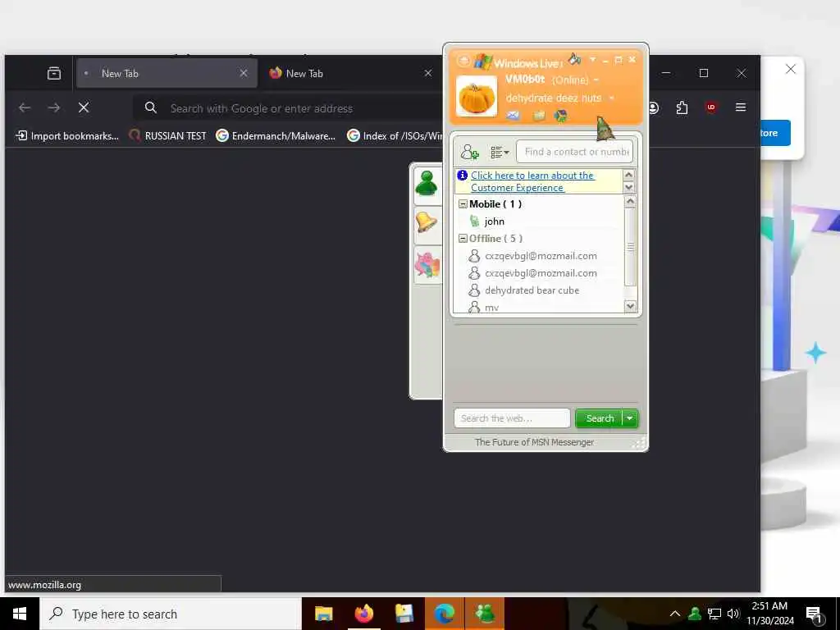Viewport: 840px width, 630px height.
Task: Click the uBlock Origin red shield icon
Action: pyautogui.click(x=711, y=107)
